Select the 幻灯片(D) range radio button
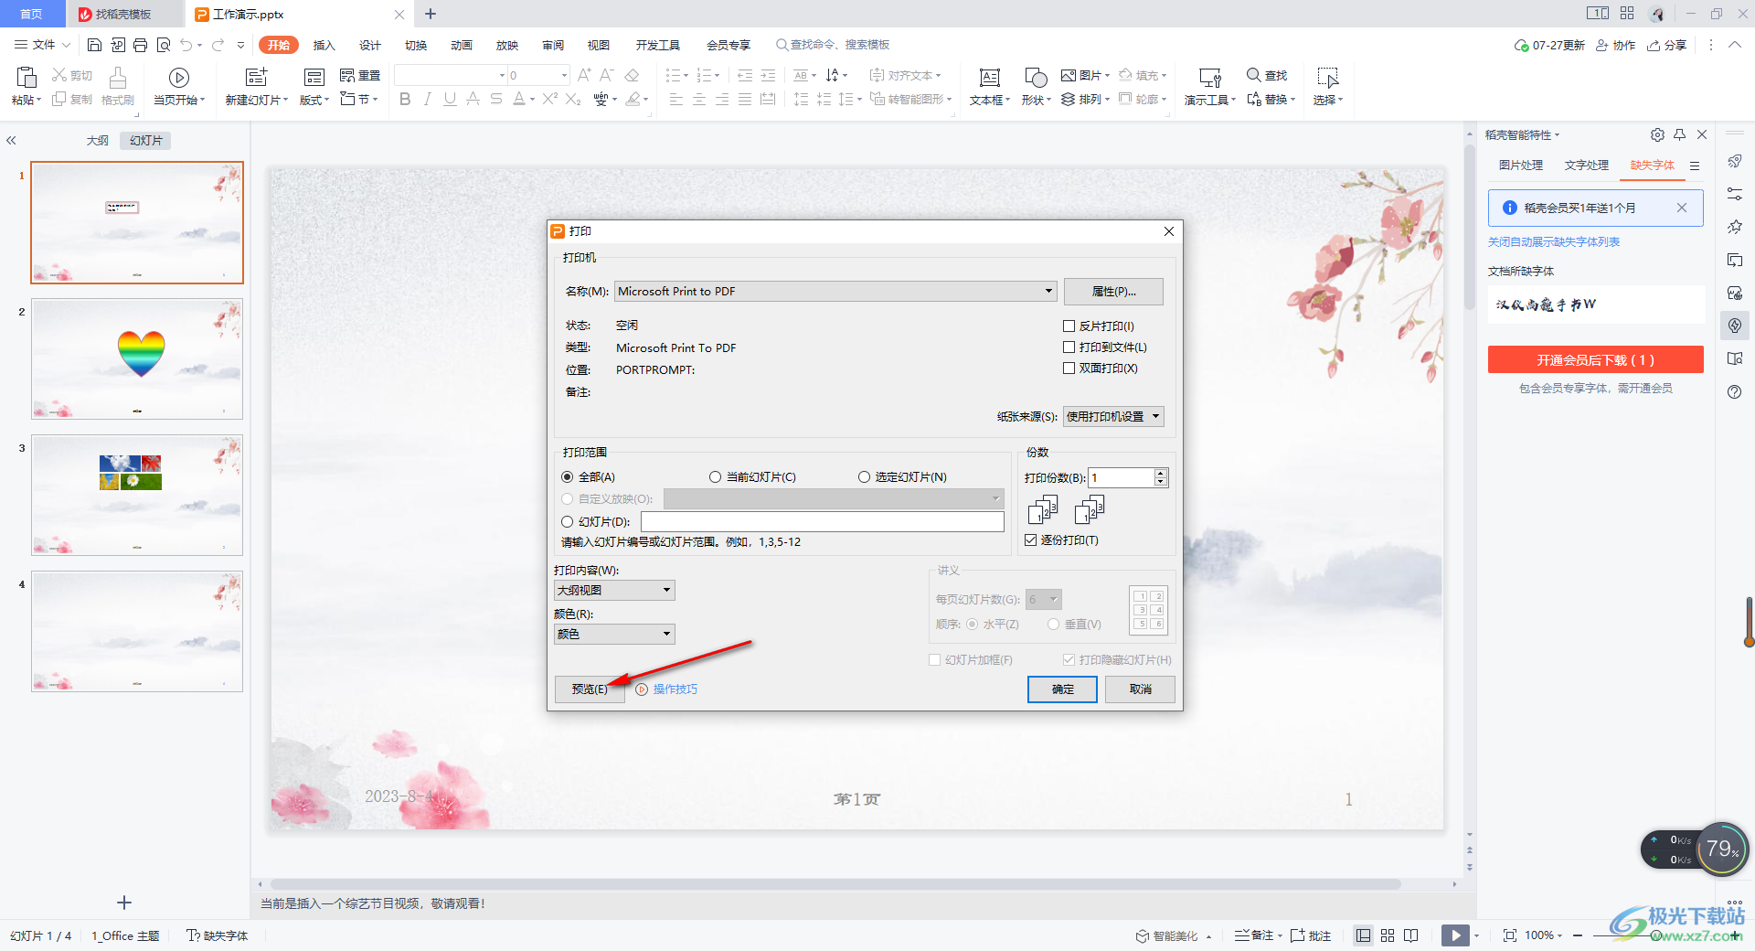1755x951 pixels. 568,522
